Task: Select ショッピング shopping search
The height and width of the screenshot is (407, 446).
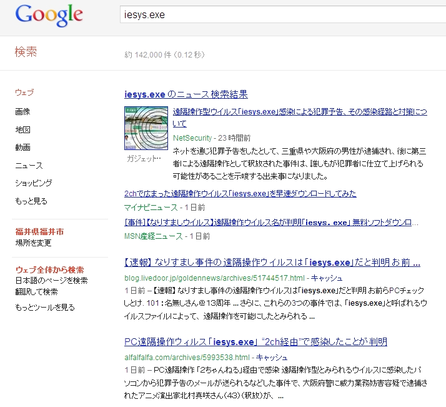Action: click(x=33, y=183)
